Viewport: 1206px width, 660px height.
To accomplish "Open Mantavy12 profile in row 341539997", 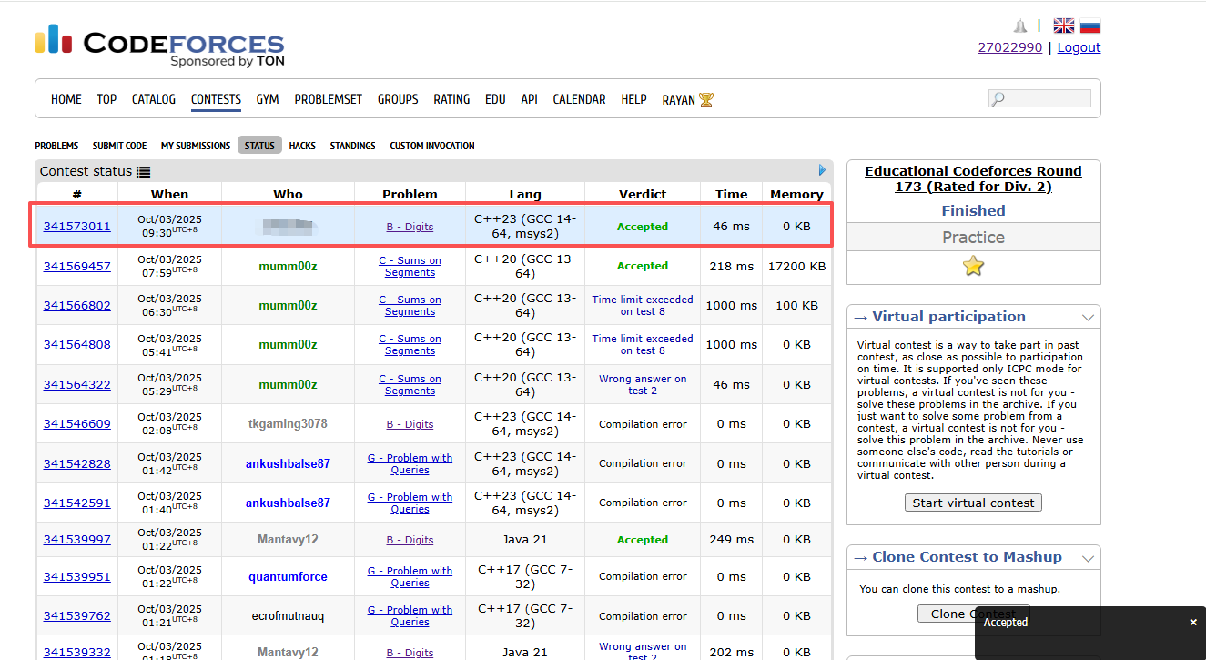I will click(288, 539).
